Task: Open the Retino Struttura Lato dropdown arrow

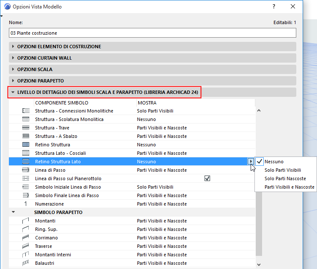Action: coord(251,162)
